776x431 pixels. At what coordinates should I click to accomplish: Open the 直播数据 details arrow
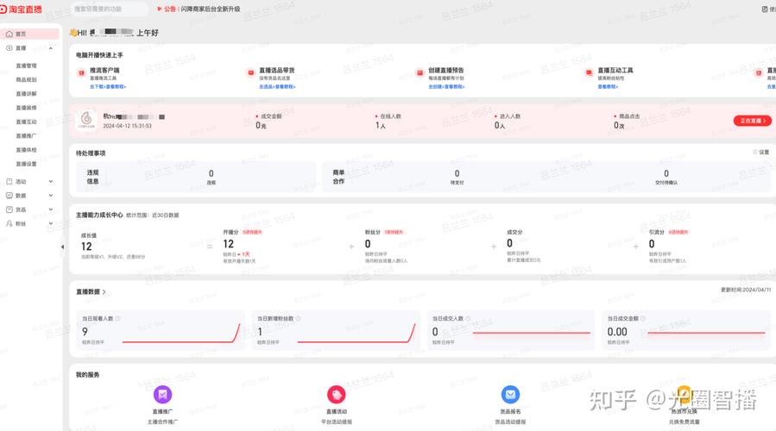[104, 292]
